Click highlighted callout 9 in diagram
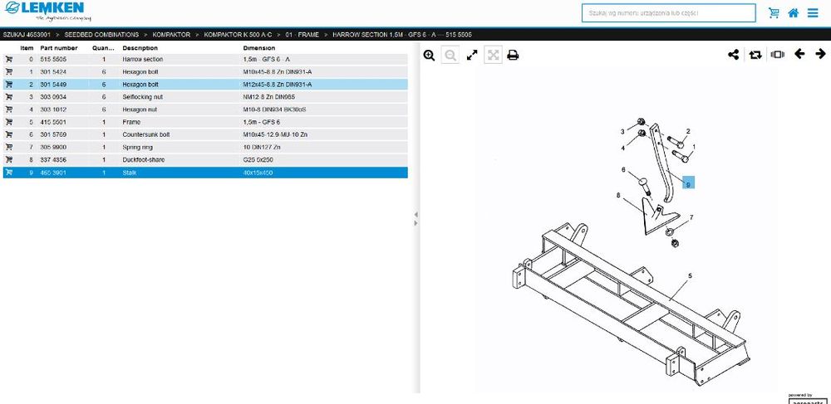This screenshot has height=404, width=831. click(688, 183)
